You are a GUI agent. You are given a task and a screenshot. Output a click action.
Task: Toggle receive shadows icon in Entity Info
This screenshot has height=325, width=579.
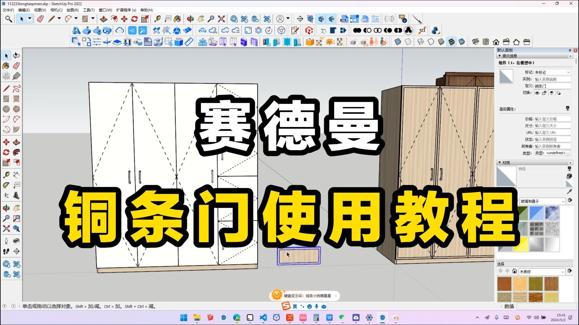[x=559, y=93]
